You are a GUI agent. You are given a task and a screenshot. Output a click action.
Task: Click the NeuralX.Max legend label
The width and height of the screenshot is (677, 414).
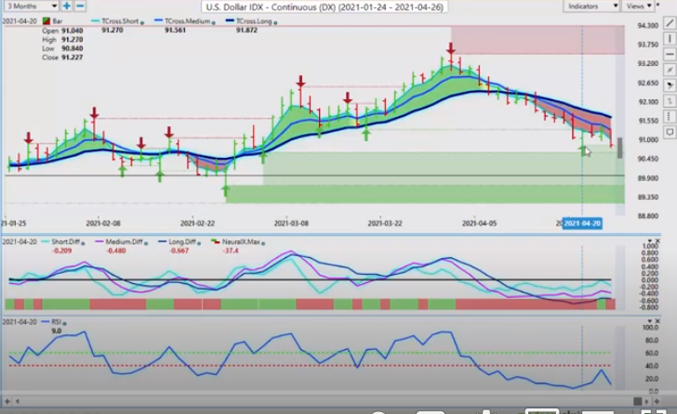point(241,241)
